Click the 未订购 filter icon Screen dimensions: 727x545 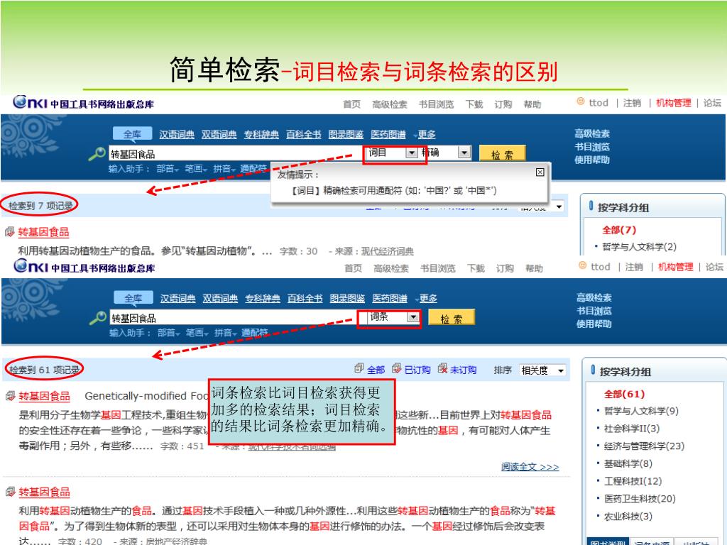tap(442, 368)
